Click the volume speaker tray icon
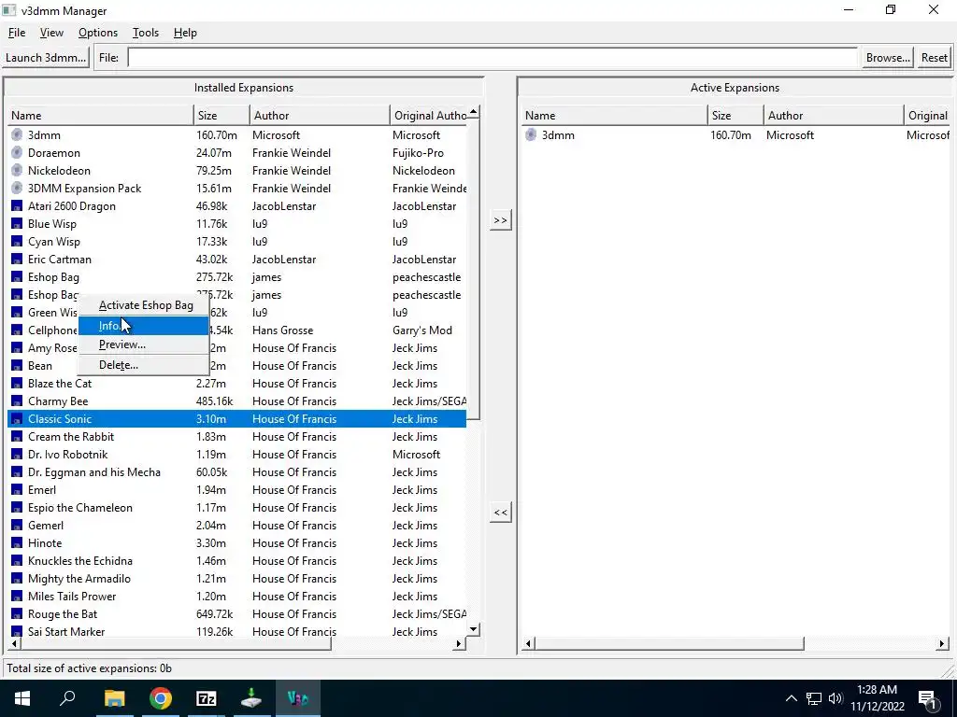 point(836,698)
